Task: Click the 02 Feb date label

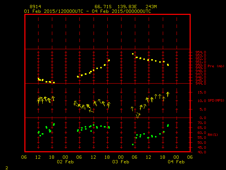Action: click(65, 161)
